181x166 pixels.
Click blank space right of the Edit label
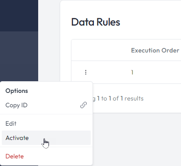click(x=53, y=123)
